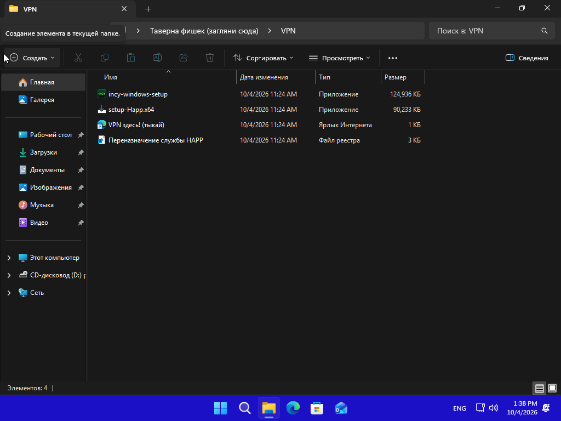Click ENG language indicator
561x421 pixels.
[x=460, y=408]
